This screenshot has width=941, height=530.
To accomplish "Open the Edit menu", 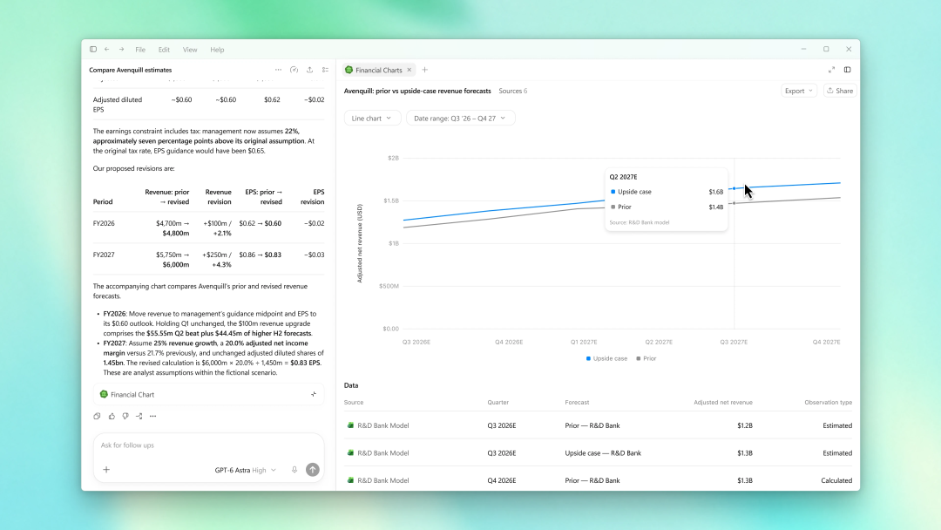I will click(x=164, y=50).
